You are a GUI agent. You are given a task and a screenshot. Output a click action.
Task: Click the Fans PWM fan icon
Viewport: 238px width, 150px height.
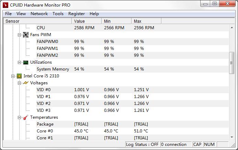click(x=26, y=35)
